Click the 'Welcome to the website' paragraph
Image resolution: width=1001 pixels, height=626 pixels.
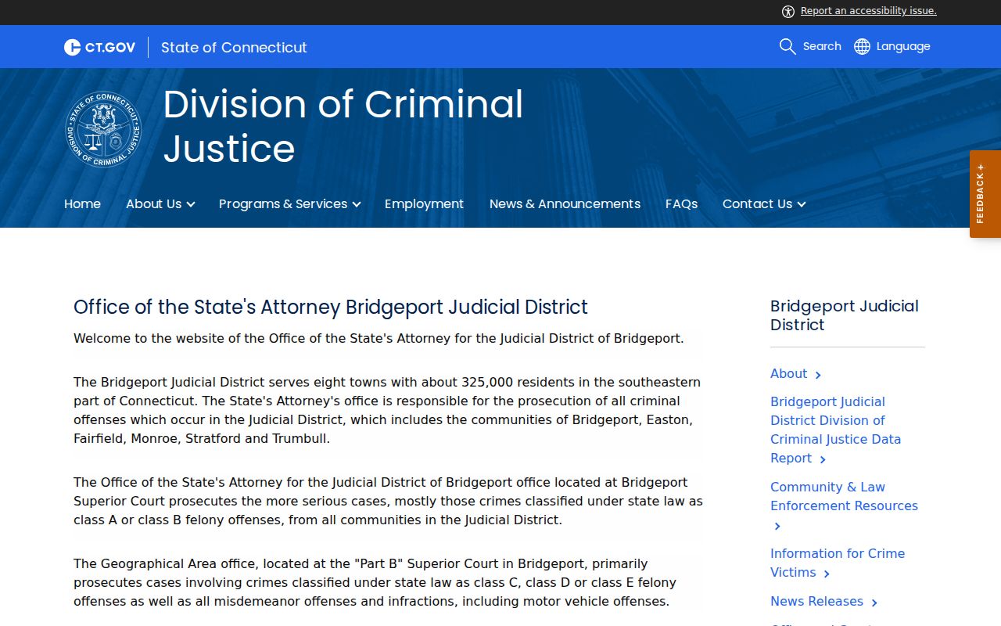(379, 338)
